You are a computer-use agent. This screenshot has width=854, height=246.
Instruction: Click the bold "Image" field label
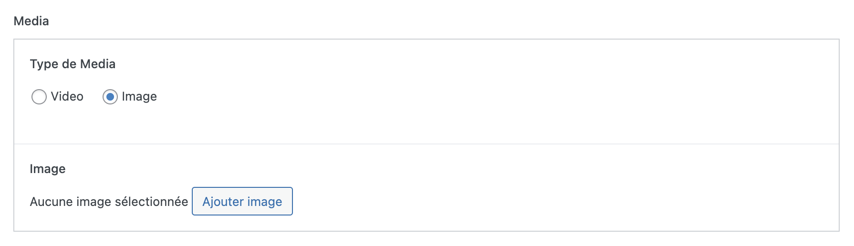[x=48, y=169]
